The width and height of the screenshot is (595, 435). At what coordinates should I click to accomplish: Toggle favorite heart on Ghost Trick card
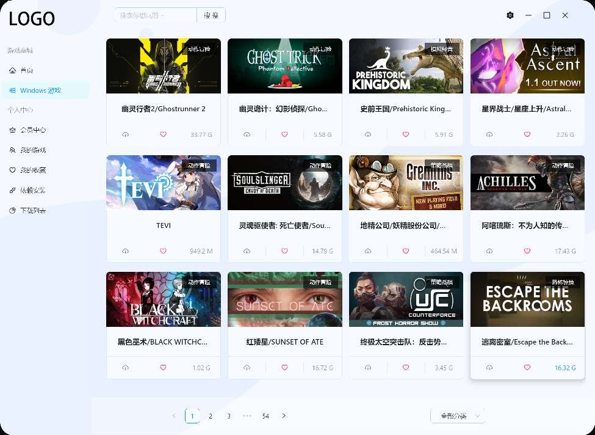tap(284, 134)
